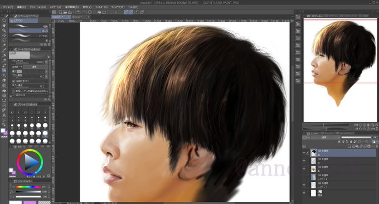Hide the selected top hair layer
This screenshot has height=204, width=379.
tap(304, 153)
